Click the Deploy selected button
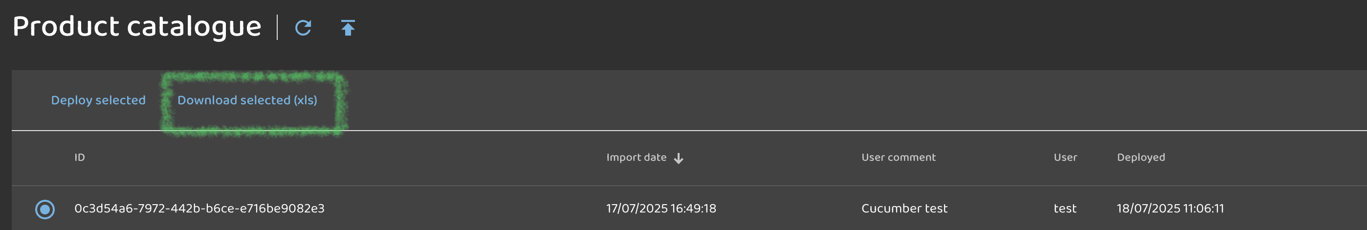This screenshot has height=230, width=1367. (x=98, y=100)
